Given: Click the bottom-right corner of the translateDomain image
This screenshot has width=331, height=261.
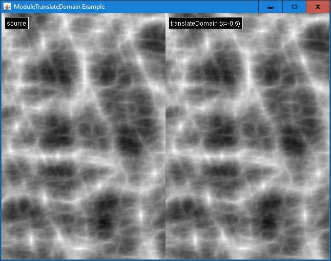Looking at the screenshot, I should pos(326,256).
